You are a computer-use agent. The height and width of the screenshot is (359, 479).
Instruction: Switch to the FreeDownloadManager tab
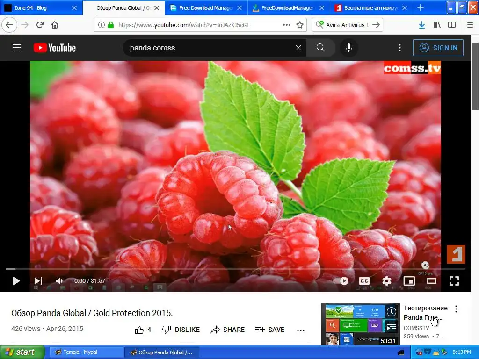point(288,8)
